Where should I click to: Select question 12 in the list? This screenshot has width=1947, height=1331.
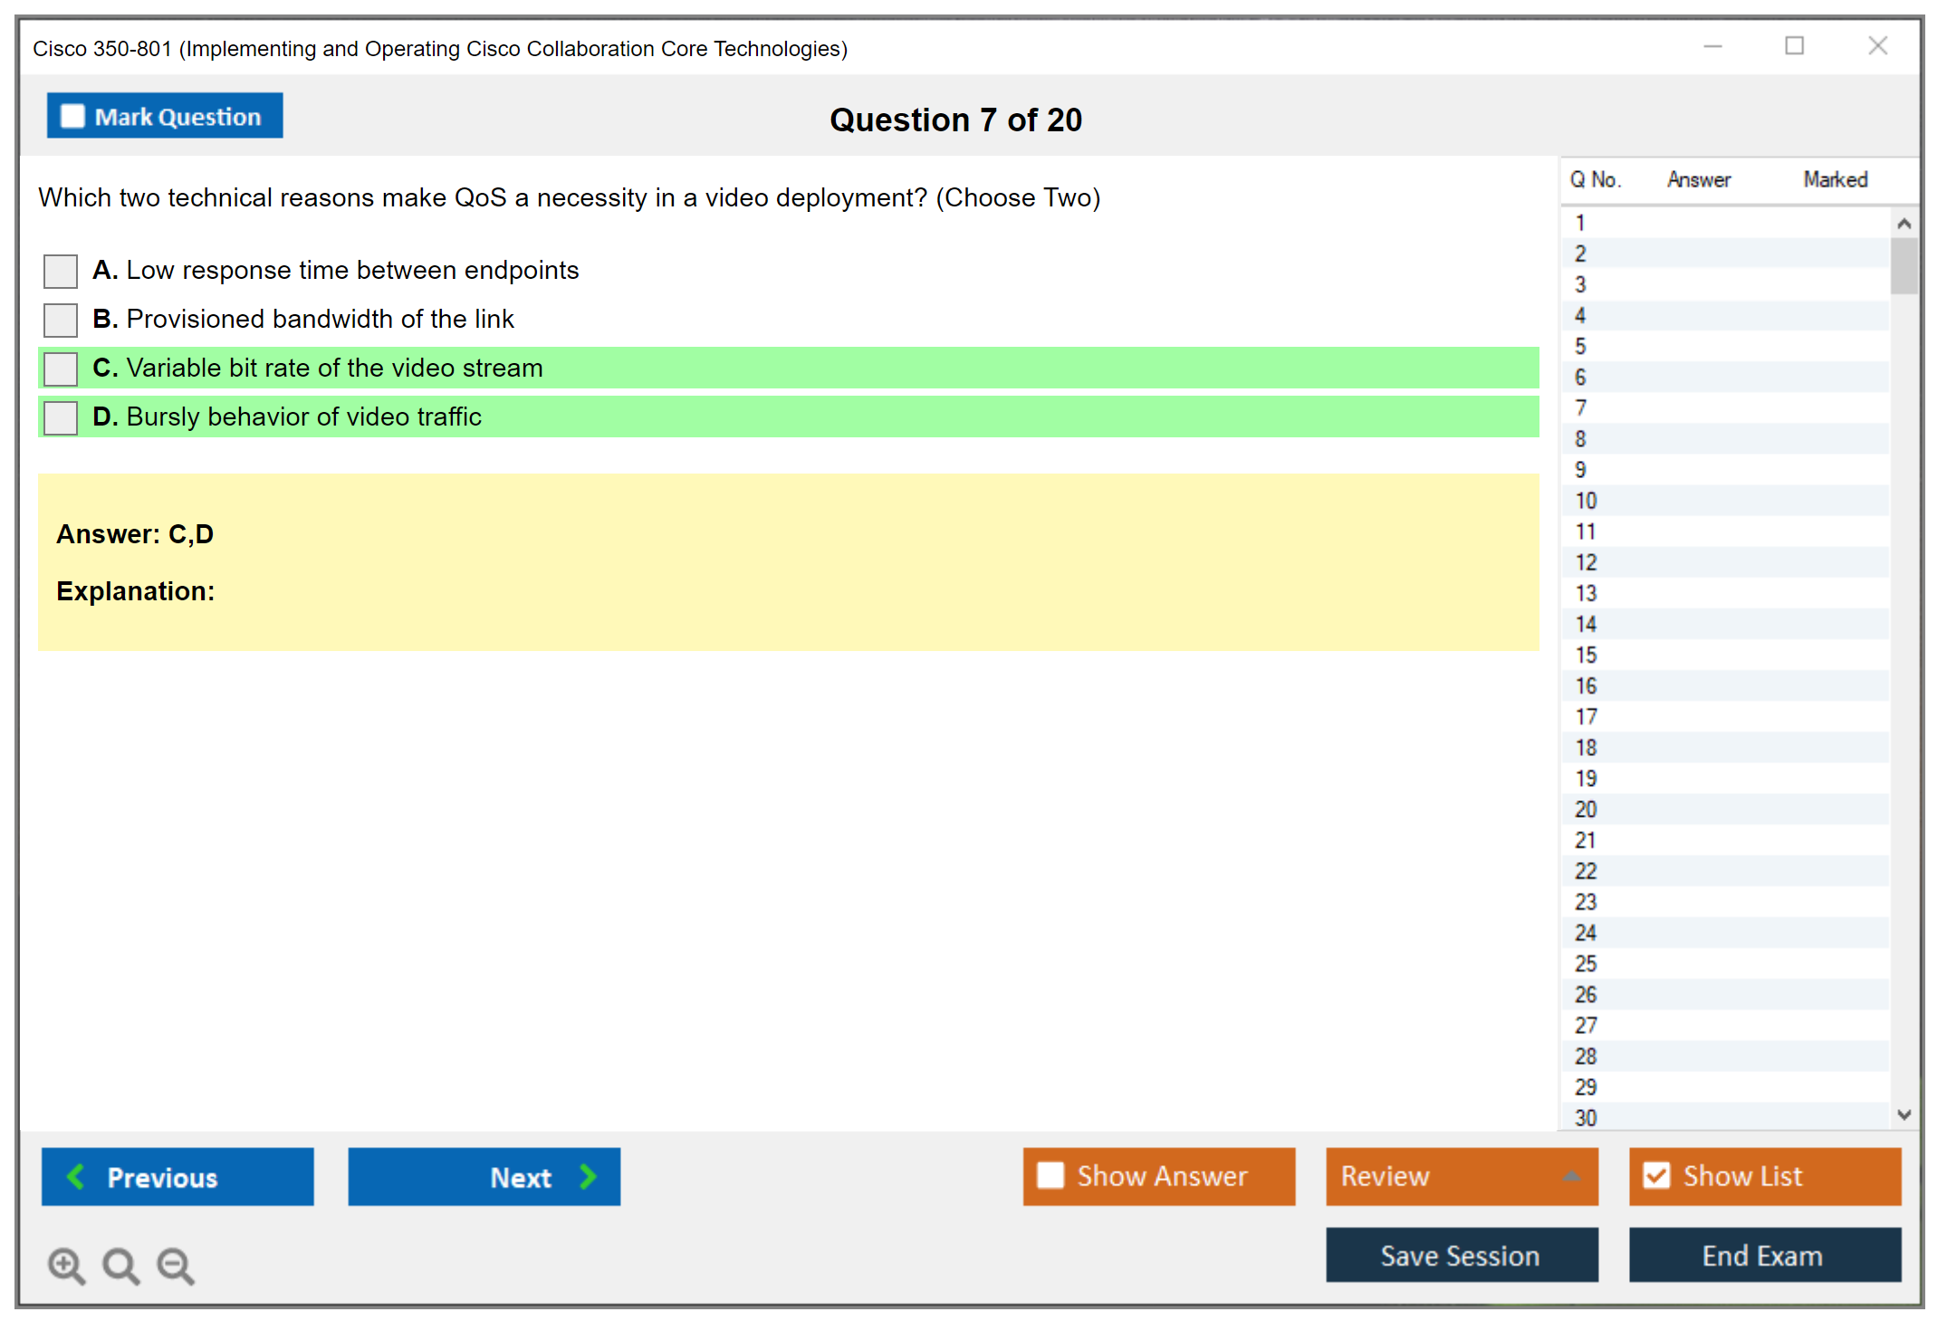pos(1586,562)
